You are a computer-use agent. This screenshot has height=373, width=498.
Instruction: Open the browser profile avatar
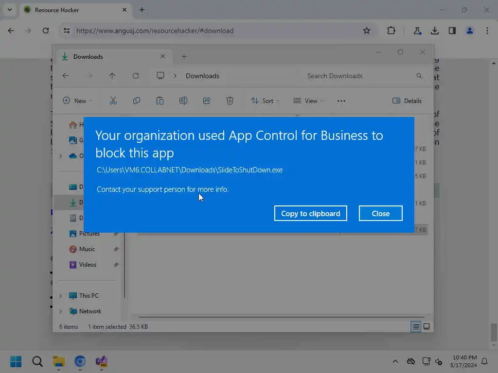click(x=469, y=31)
